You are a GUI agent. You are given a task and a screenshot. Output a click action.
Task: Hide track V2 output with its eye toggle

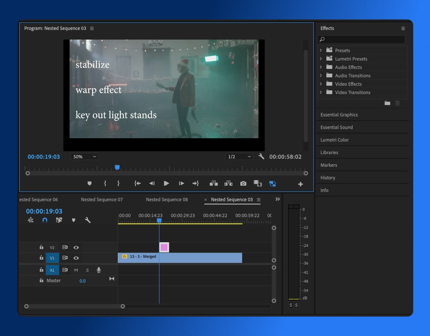[75, 247]
